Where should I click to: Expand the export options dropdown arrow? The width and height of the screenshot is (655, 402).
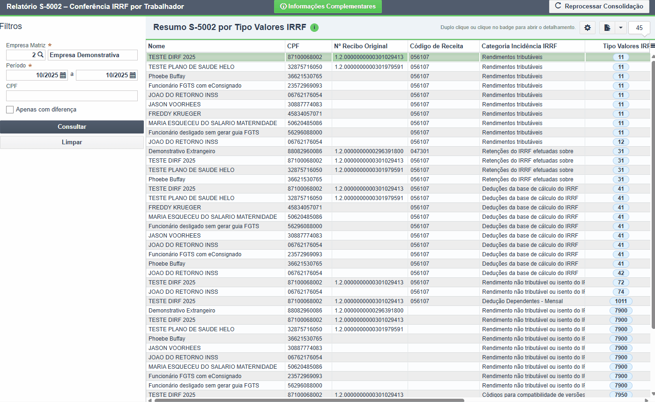[x=620, y=28]
